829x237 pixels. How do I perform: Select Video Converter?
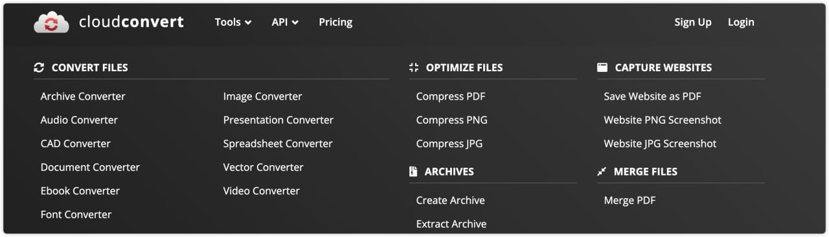pos(262,190)
